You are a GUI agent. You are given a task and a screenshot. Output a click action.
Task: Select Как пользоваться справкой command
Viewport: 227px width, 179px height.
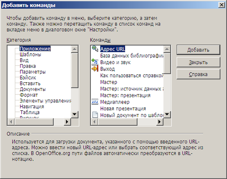click(132, 75)
